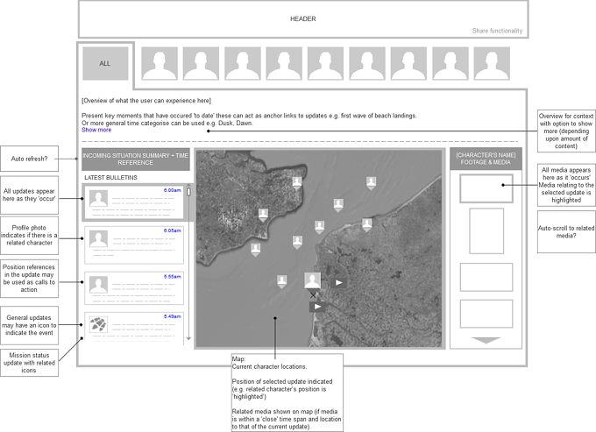596x432 pixels.
Task: Play the upper video marker on the map
Action: [x=338, y=283]
